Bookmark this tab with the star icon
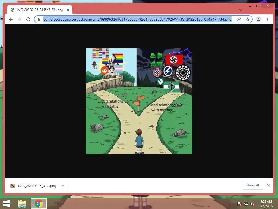Screen dimensions: 278x209 coord(248,19)
